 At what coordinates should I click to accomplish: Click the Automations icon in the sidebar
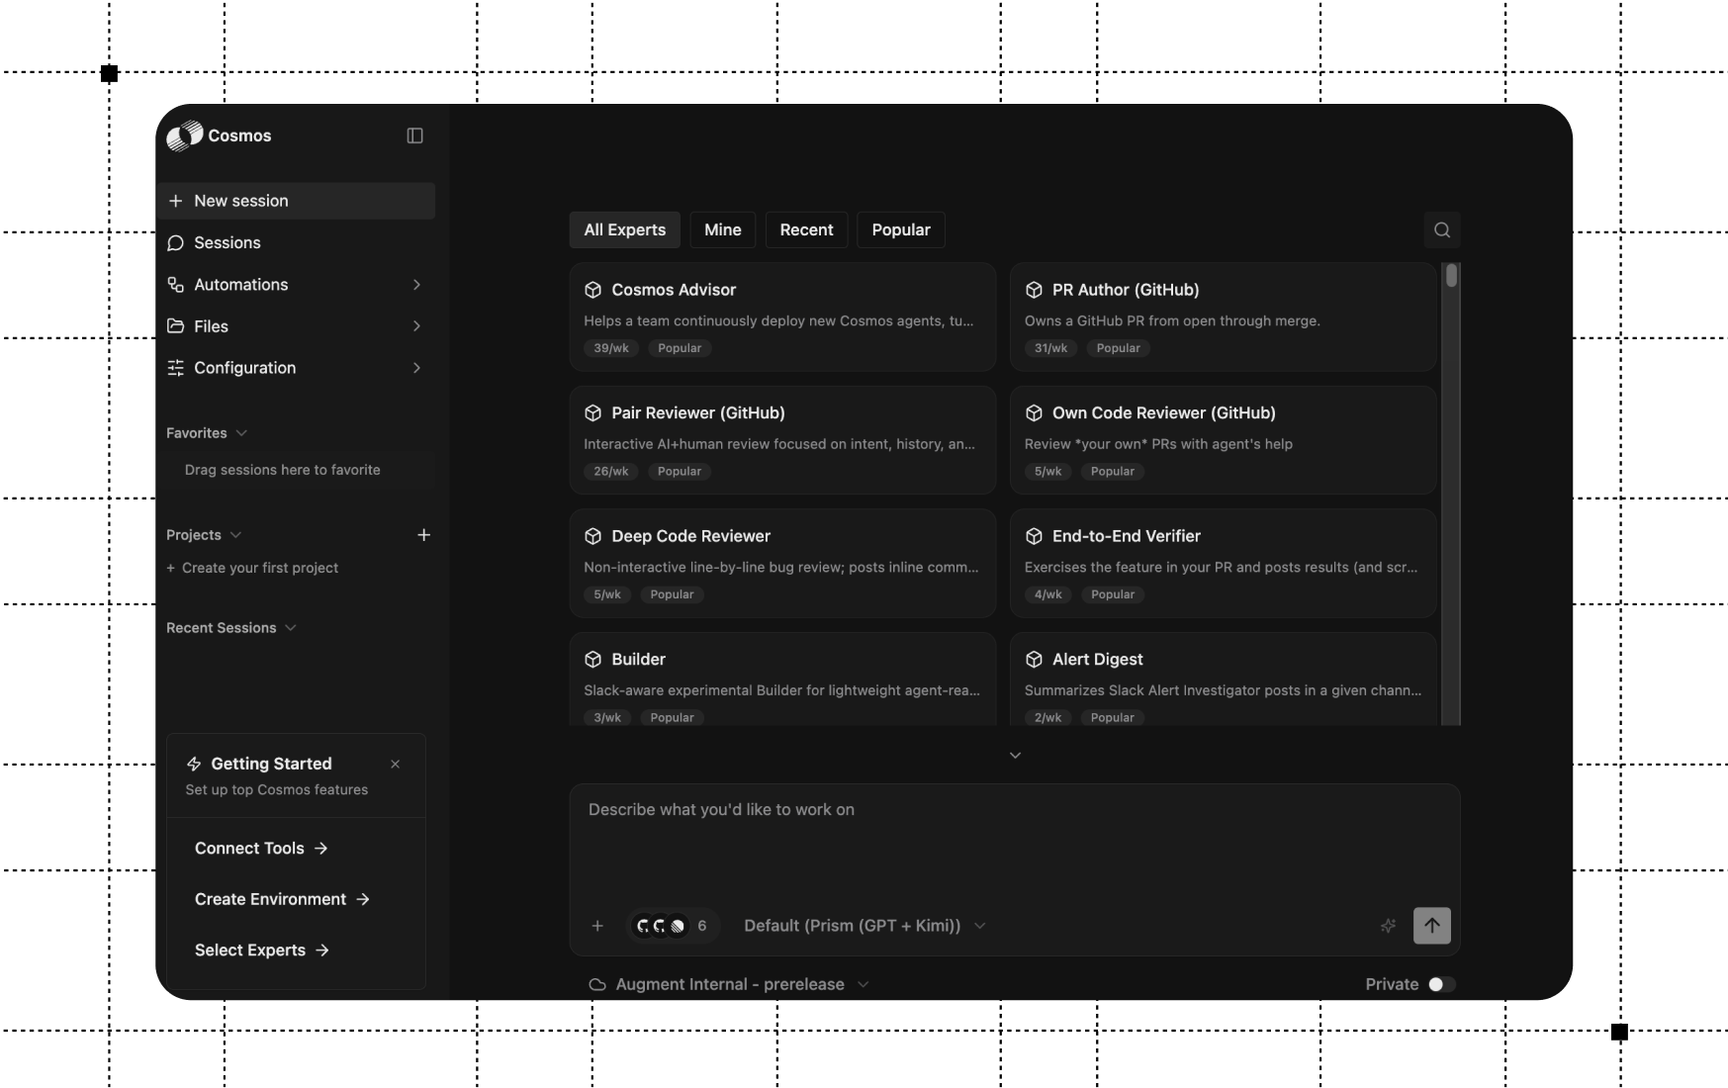(176, 285)
